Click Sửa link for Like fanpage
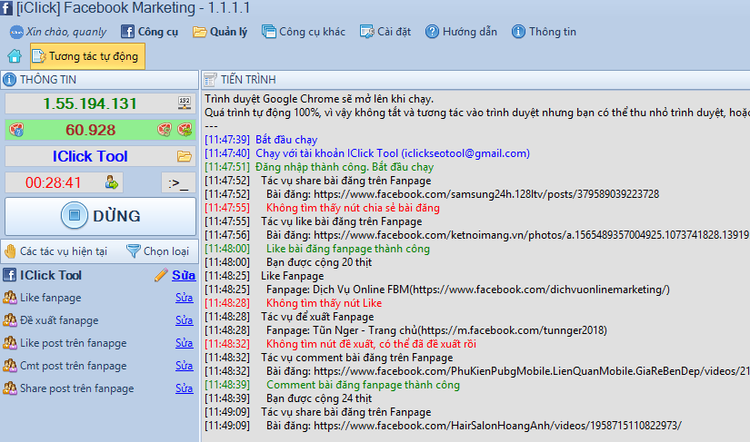The width and height of the screenshot is (750, 442). point(185,298)
